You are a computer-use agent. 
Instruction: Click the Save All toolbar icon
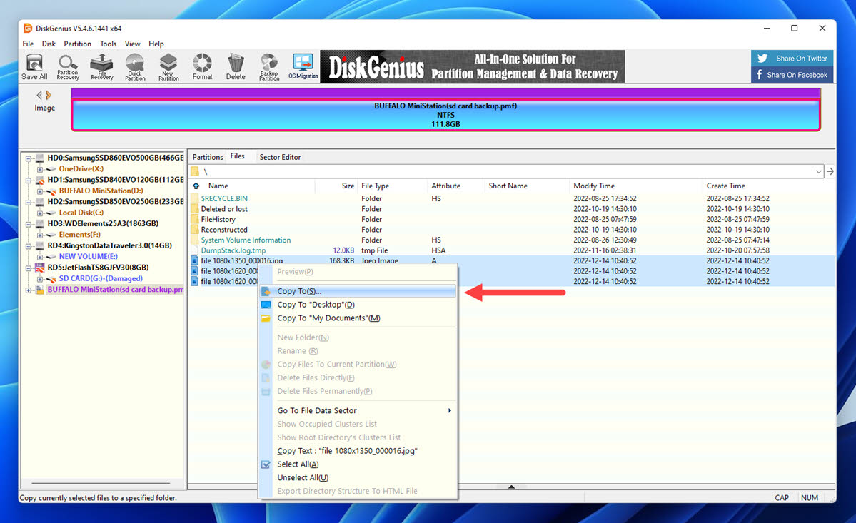tap(34, 67)
